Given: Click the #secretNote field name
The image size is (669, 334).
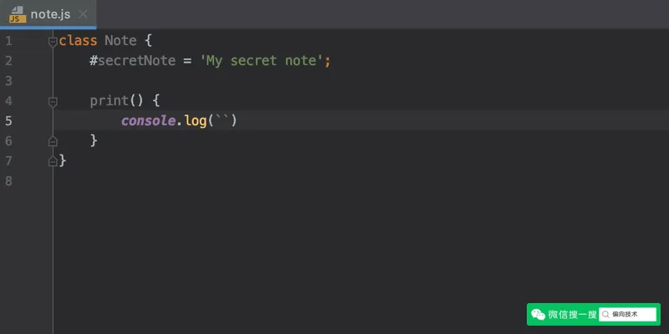Looking at the screenshot, I should pyautogui.click(x=133, y=61).
